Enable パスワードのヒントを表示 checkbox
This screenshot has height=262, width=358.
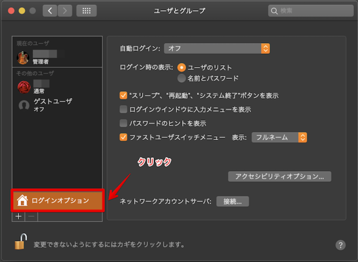click(x=124, y=123)
